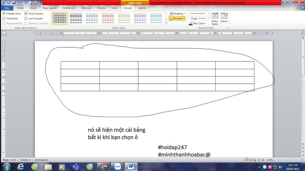Screen dimensions: 305x171
Task: Click the Windows Start orb
Action: coord(7,167)
